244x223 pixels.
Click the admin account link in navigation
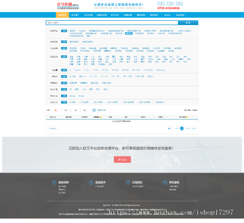(167, 15)
